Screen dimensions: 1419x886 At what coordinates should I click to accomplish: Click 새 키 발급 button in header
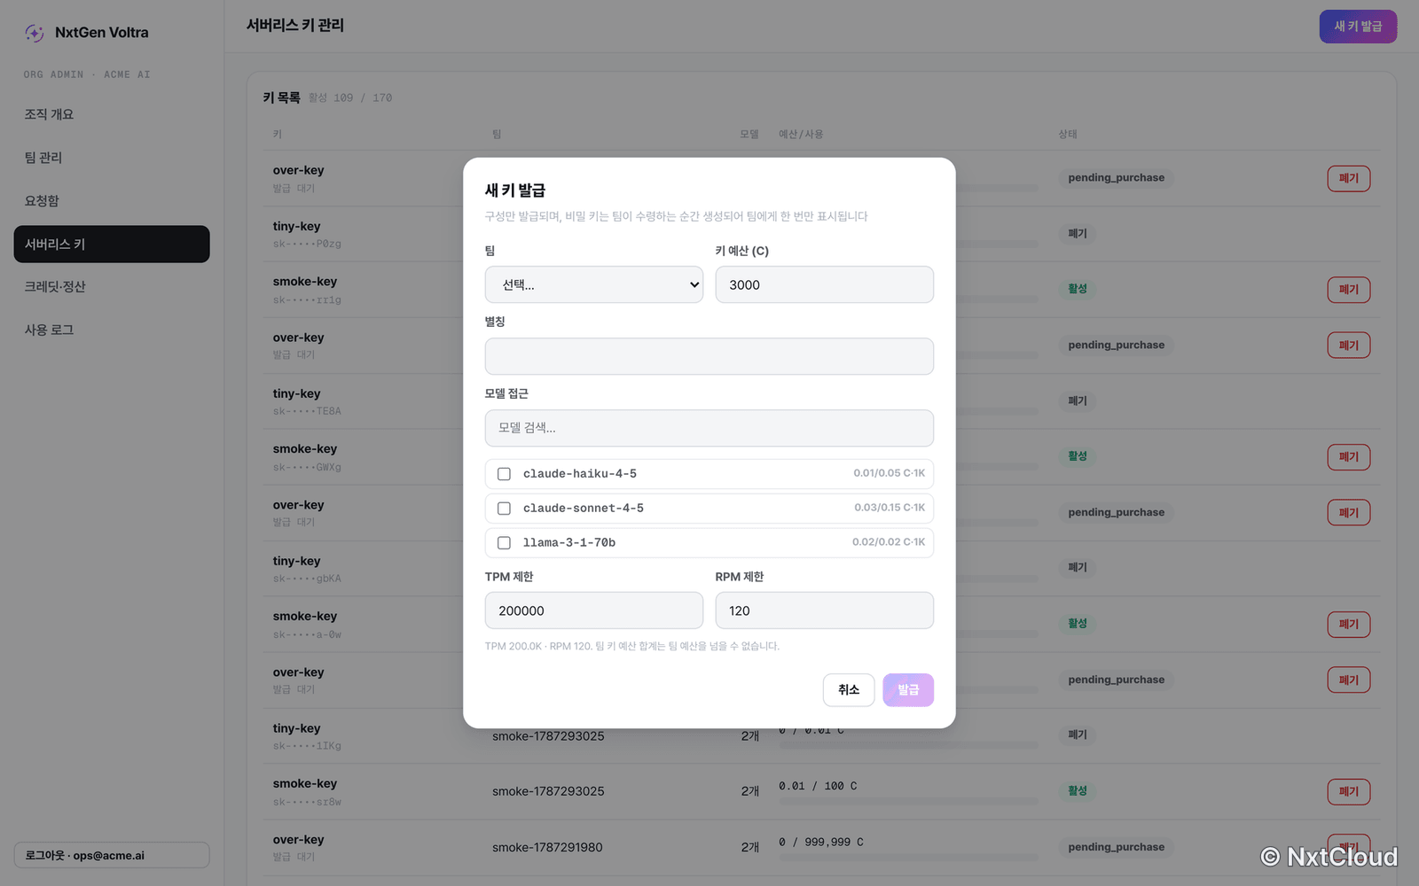1358,27
